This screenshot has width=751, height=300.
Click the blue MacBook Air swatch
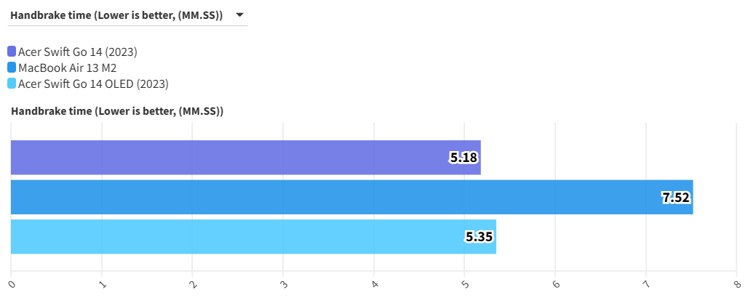pos(12,68)
